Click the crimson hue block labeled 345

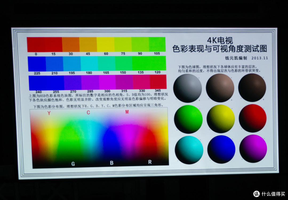[x=158, y=82]
